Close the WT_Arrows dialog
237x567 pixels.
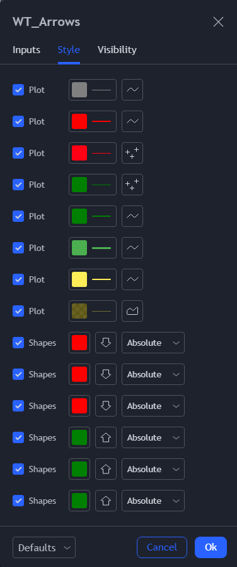[x=218, y=22]
